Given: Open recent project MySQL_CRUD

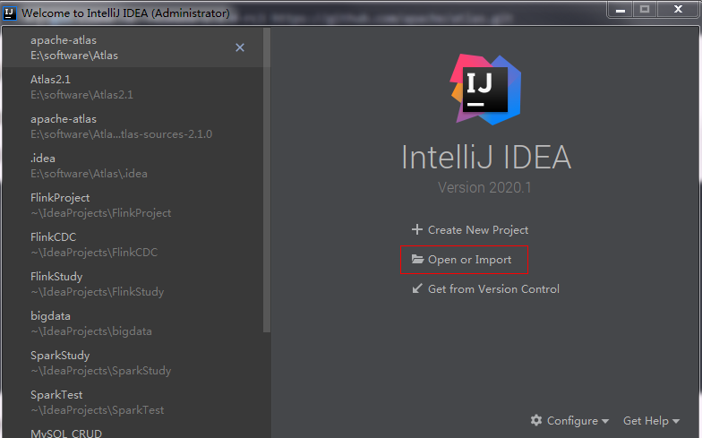Looking at the screenshot, I should pyautogui.click(x=133, y=430).
